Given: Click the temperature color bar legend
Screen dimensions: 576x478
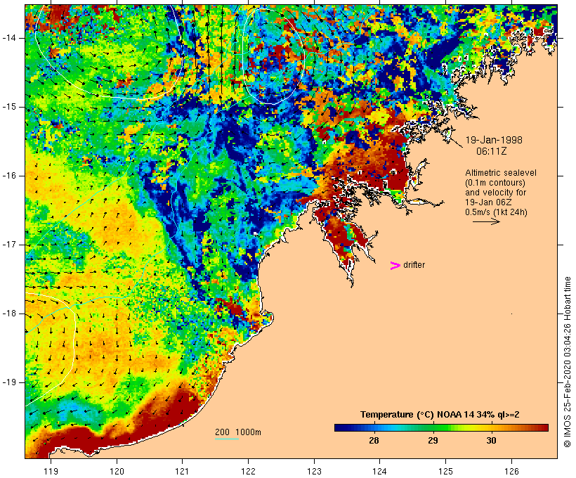Looking at the screenshot, I should (441, 427).
